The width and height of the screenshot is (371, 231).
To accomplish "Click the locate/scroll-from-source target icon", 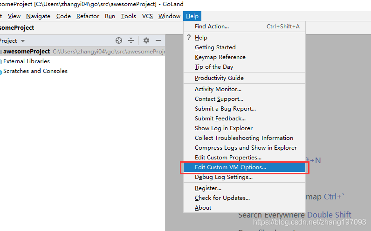I will 119,40.
